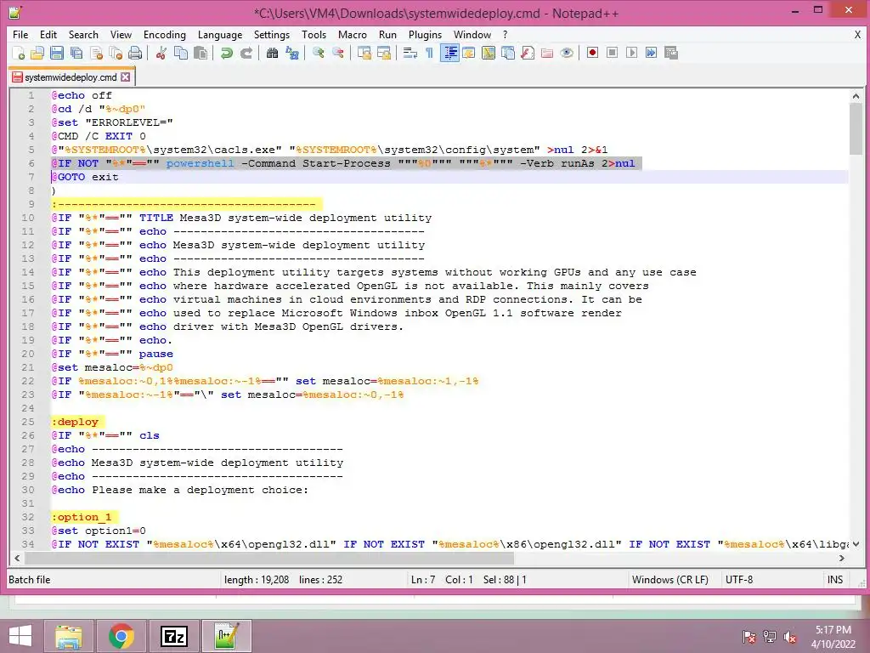Open the Run menu
Screen dimensions: 870x653
click(x=387, y=34)
